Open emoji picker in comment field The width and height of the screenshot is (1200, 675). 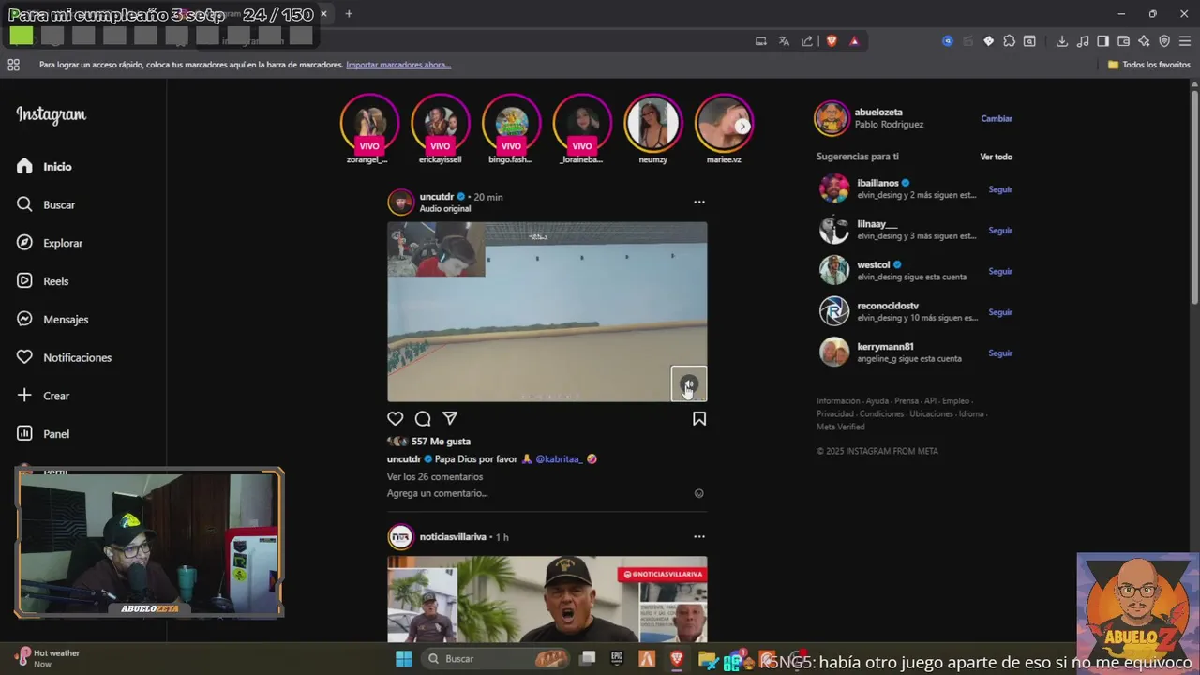[698, 493]
